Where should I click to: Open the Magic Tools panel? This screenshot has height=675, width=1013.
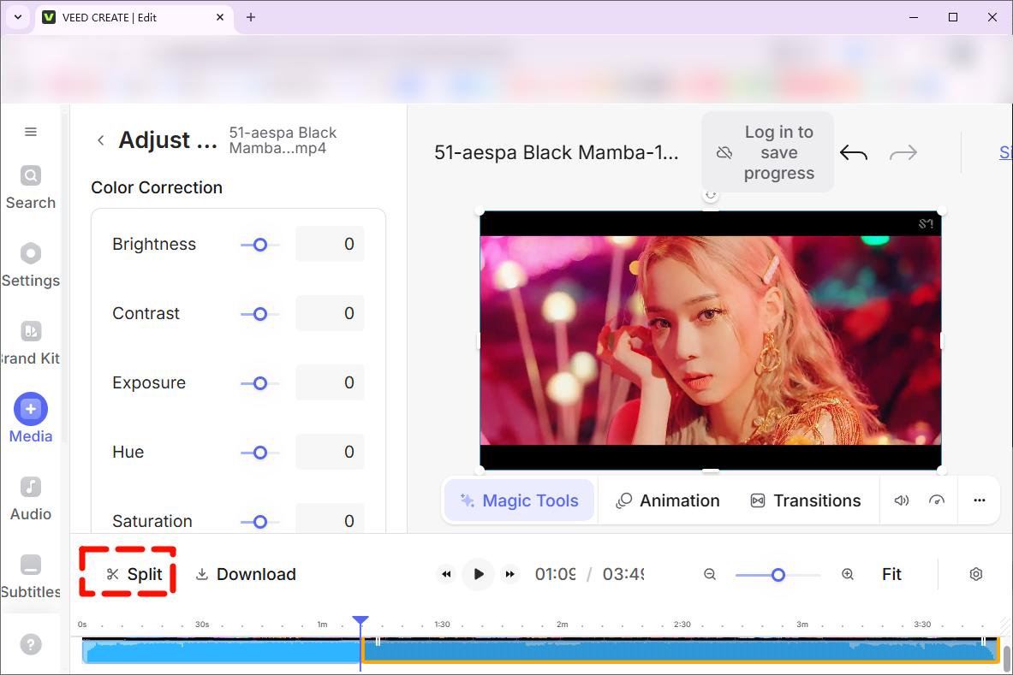(519, 500)
